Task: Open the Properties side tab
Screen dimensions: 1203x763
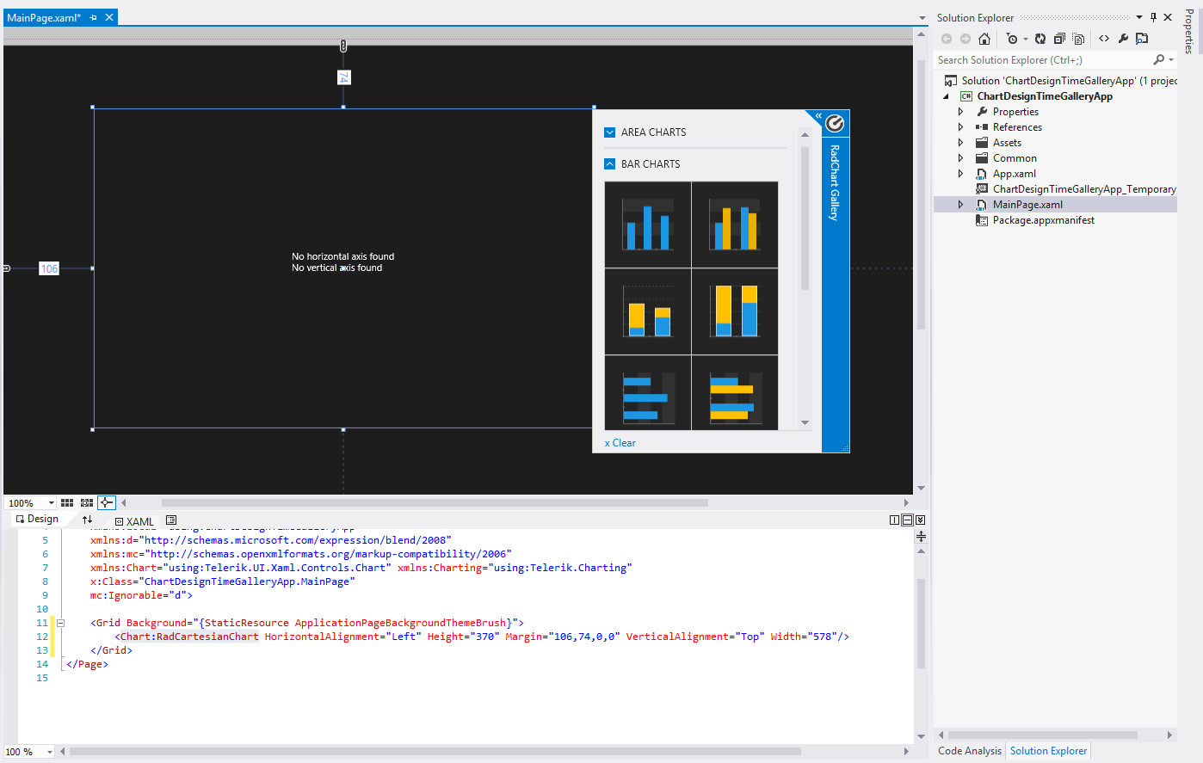Action: click(x=1190, y=31)
